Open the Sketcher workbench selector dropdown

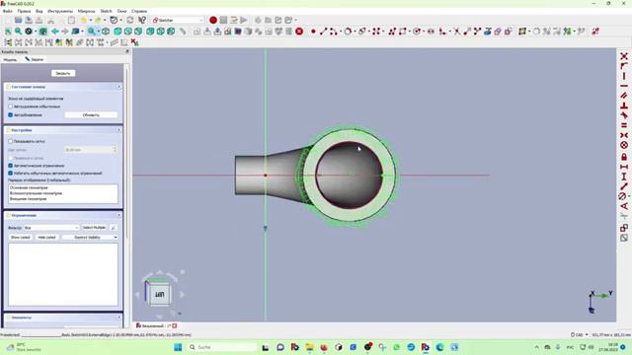coord(178,20)
